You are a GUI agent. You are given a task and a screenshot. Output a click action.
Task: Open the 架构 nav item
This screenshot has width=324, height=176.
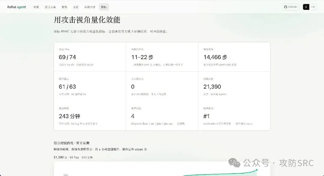coord(64,7)
